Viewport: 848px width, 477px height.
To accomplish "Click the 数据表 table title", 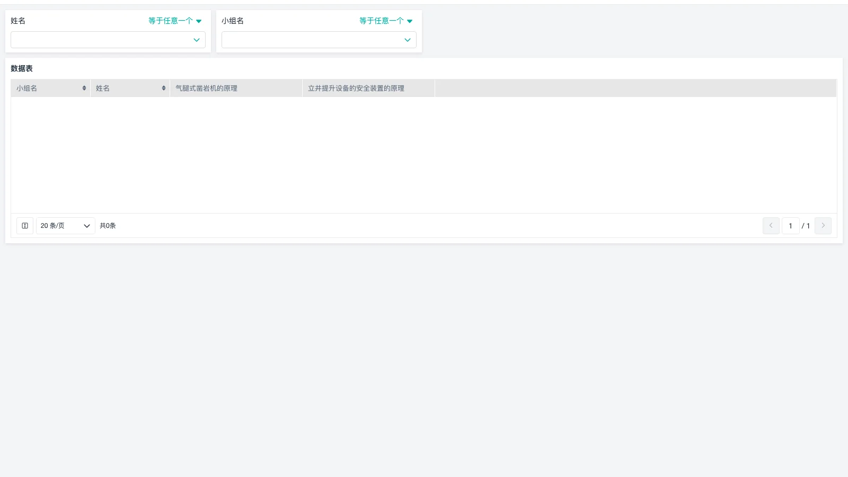I will click(x=22, y=68).
